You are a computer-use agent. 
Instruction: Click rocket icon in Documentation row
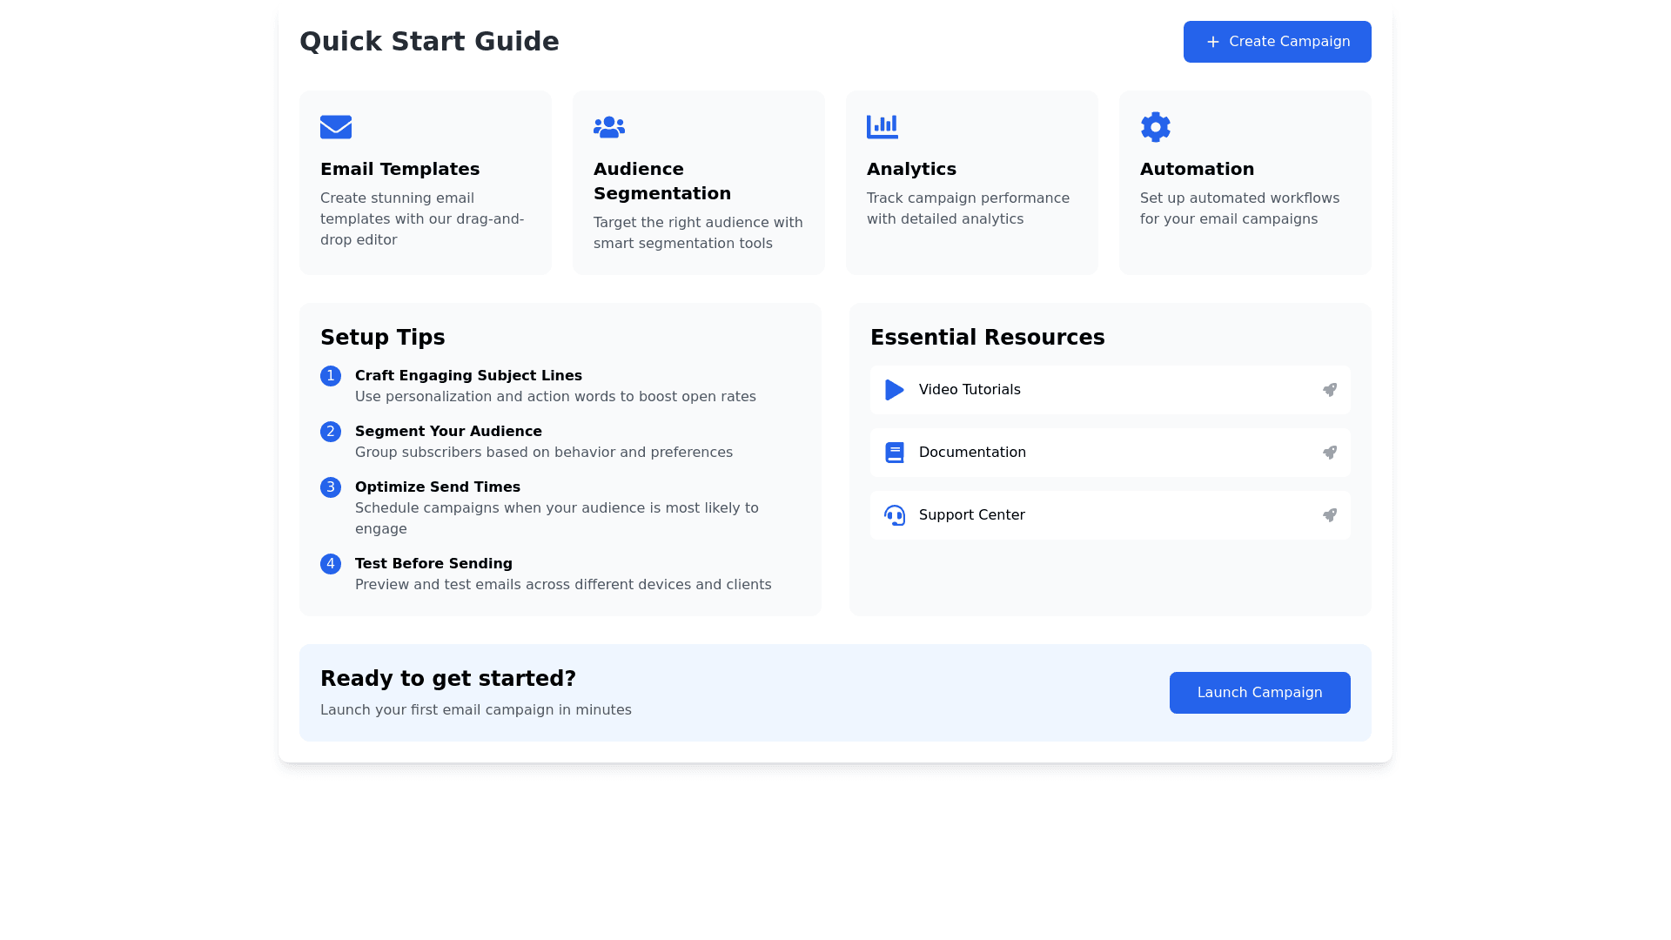[x=1330, y=453]
